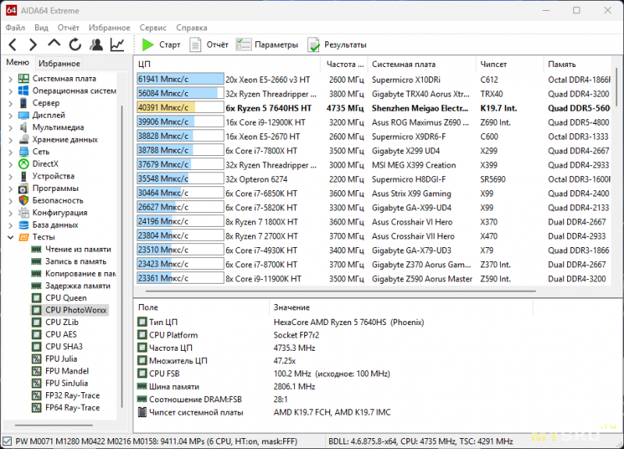Viewport: 624px width, 449px height.
Task: Click the green Start play icon
Action: click(x=147, y=44)
